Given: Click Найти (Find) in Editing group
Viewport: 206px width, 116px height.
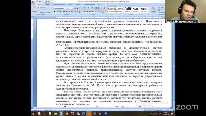Looking at the screenshot, I should click(x=162, y=7).
